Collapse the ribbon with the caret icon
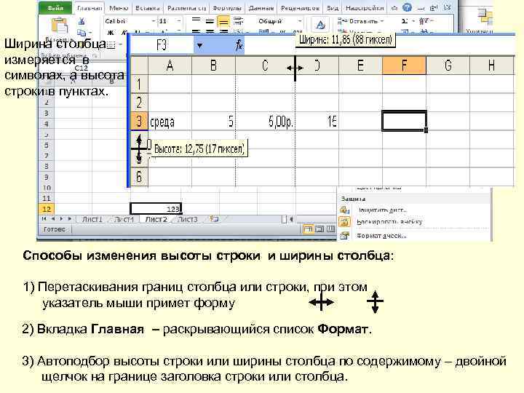 pyautogui.click(x=394, y=7)
